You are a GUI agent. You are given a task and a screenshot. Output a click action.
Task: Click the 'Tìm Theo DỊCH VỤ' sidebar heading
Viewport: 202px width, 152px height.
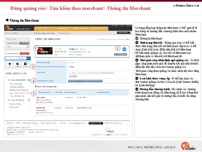[x=16, y=100]
